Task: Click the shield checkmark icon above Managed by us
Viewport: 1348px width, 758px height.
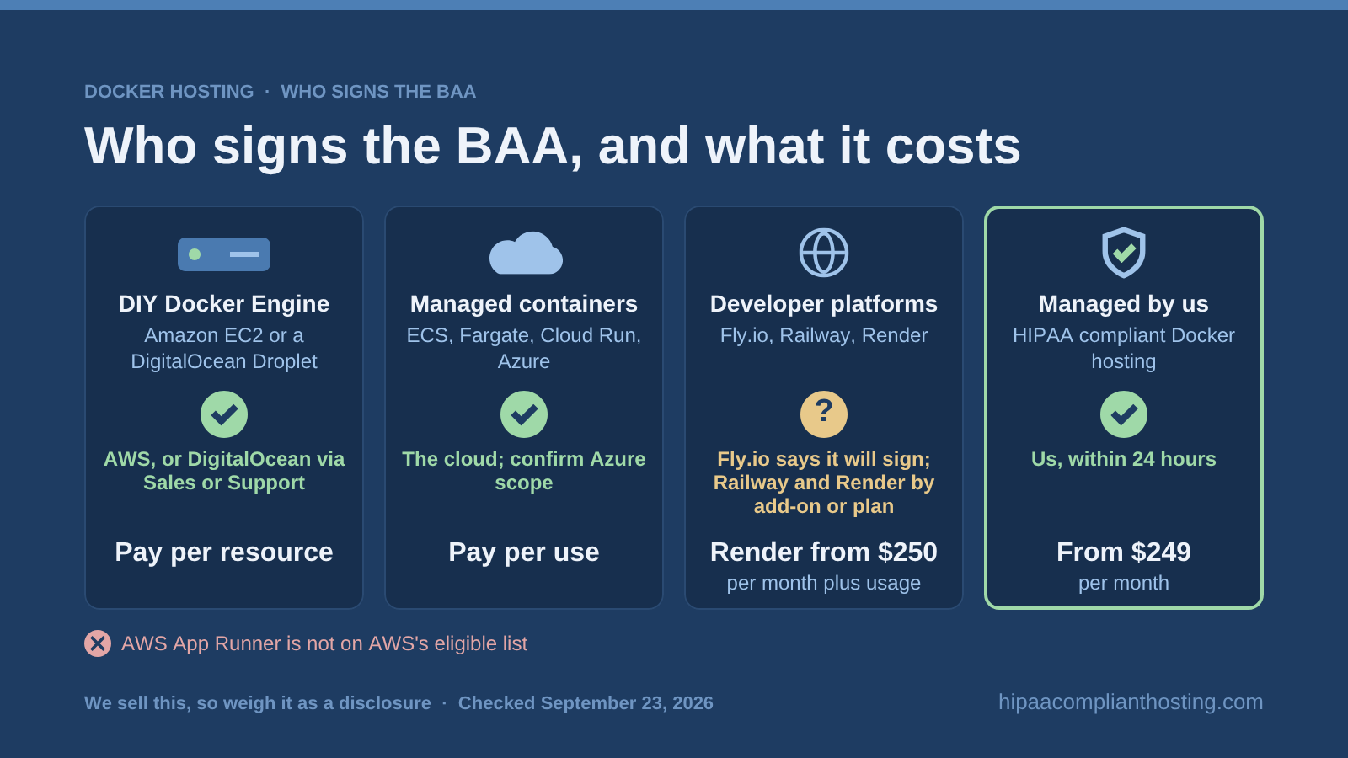Action: pos(1124,253)
